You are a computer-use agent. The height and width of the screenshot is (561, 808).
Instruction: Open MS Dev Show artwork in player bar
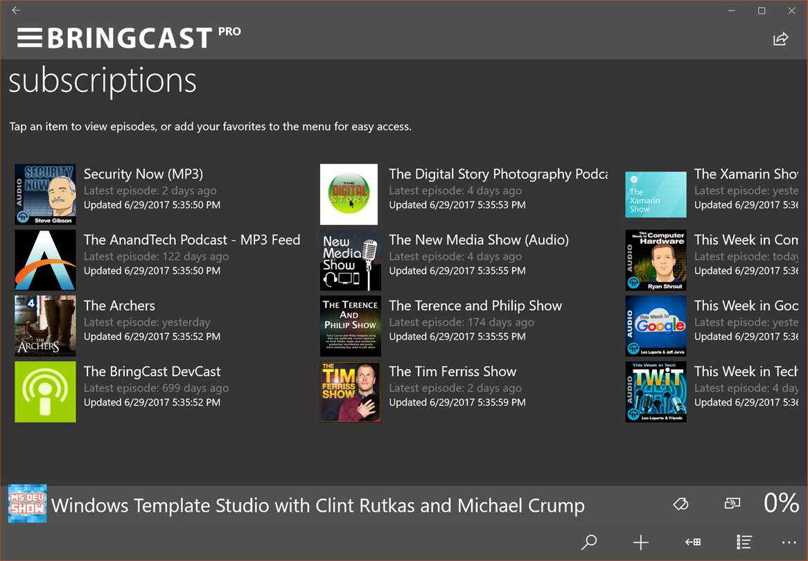coord(27,504)
